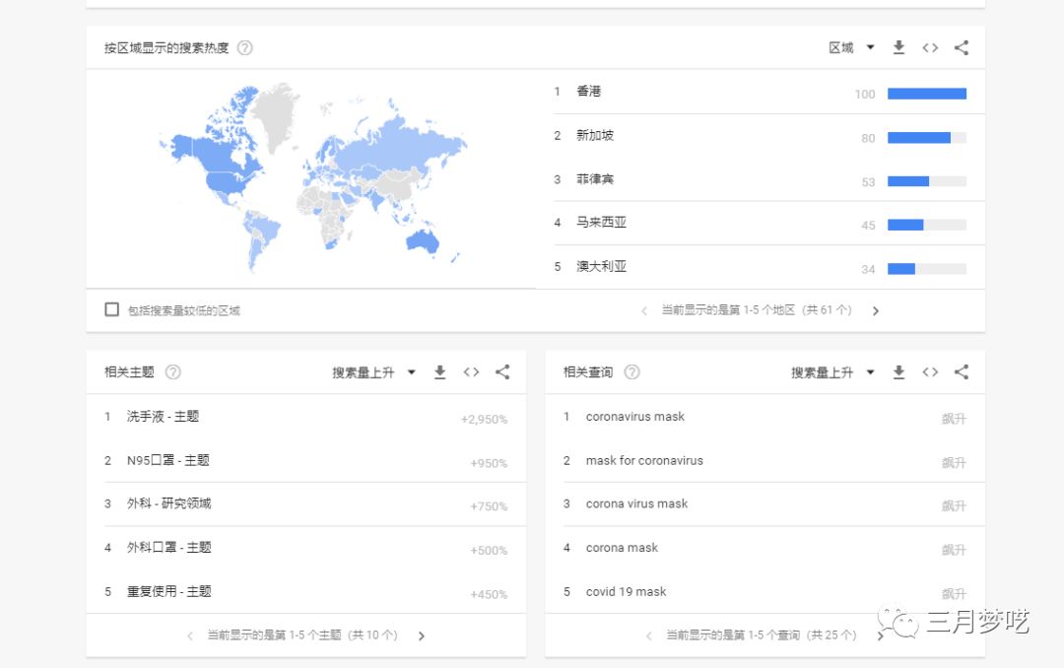Open help icon beside 相关查询
Image resolution: width=1064 pixels, height=668 pixels.
tap(632, 372)
